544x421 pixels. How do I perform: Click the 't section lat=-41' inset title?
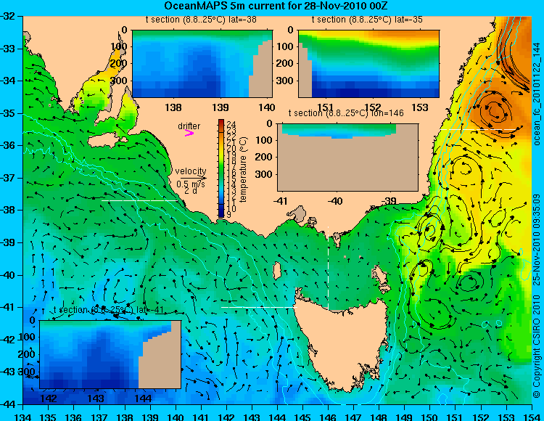[x=109, y=310]
